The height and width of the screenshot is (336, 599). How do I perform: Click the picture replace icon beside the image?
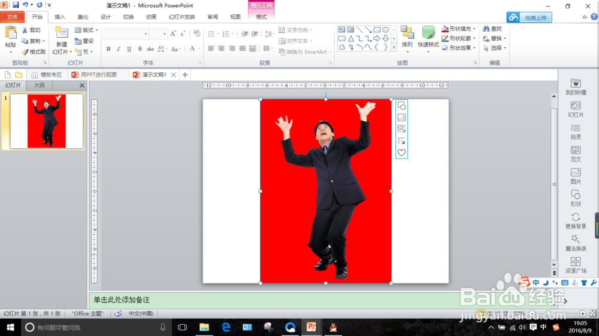tap(401, 117)
